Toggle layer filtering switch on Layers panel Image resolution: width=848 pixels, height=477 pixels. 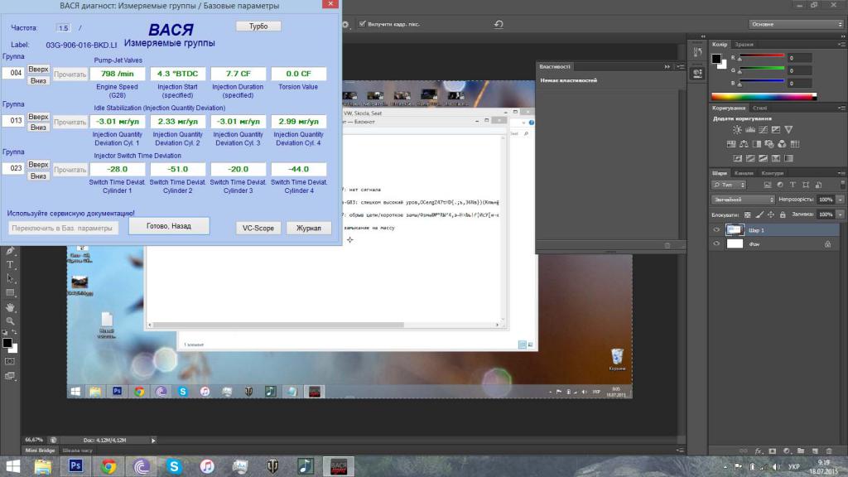842,185
